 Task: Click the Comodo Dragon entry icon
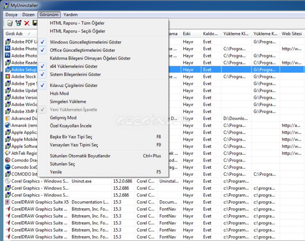point(8,160)
